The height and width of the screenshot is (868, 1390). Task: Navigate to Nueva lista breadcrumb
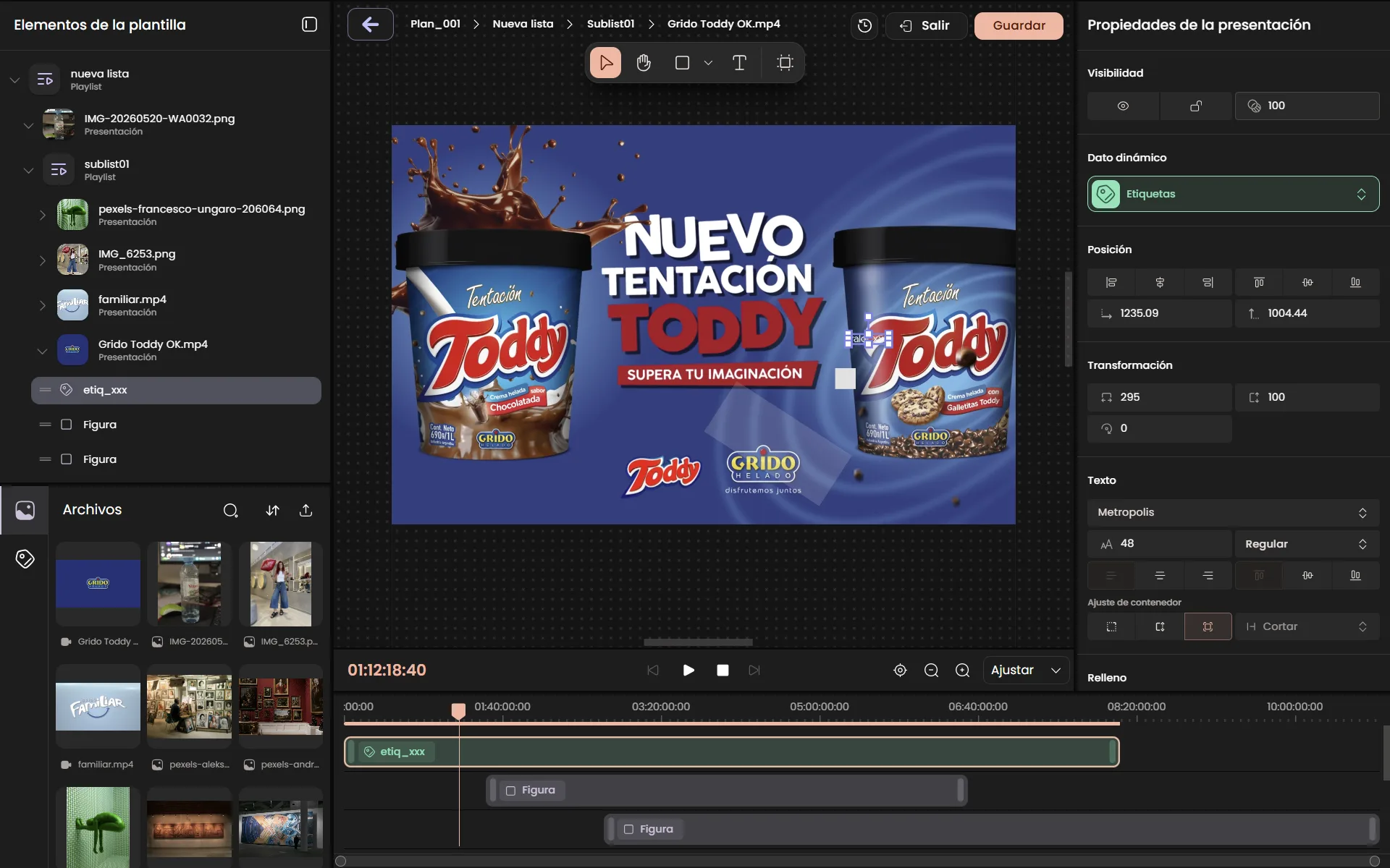tap(523, 24)
